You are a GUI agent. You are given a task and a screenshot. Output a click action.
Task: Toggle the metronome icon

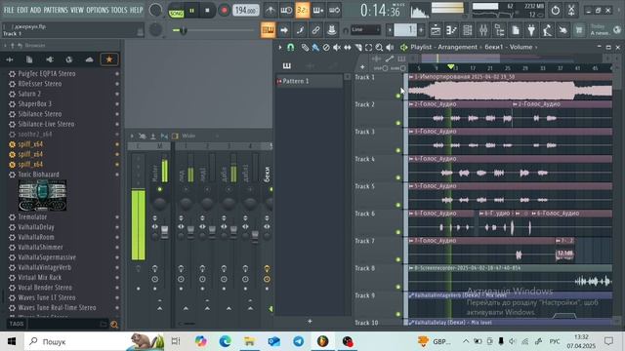[271, 11]
